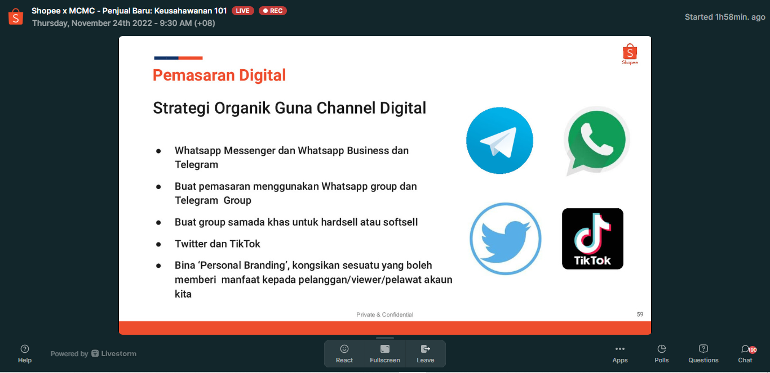Screen dimensions: 770x373
Task: Leave the webinar session
Action: click(x=426, y=354)
